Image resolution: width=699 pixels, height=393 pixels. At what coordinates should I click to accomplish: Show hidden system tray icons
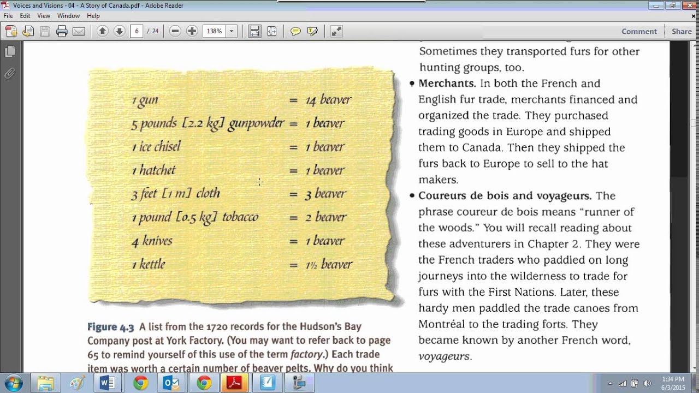pos(610,383)
